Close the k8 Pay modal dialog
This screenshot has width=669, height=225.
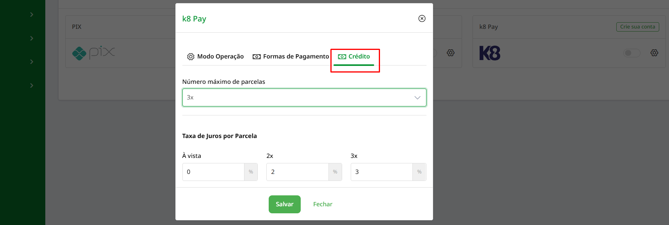coord(422,18)
